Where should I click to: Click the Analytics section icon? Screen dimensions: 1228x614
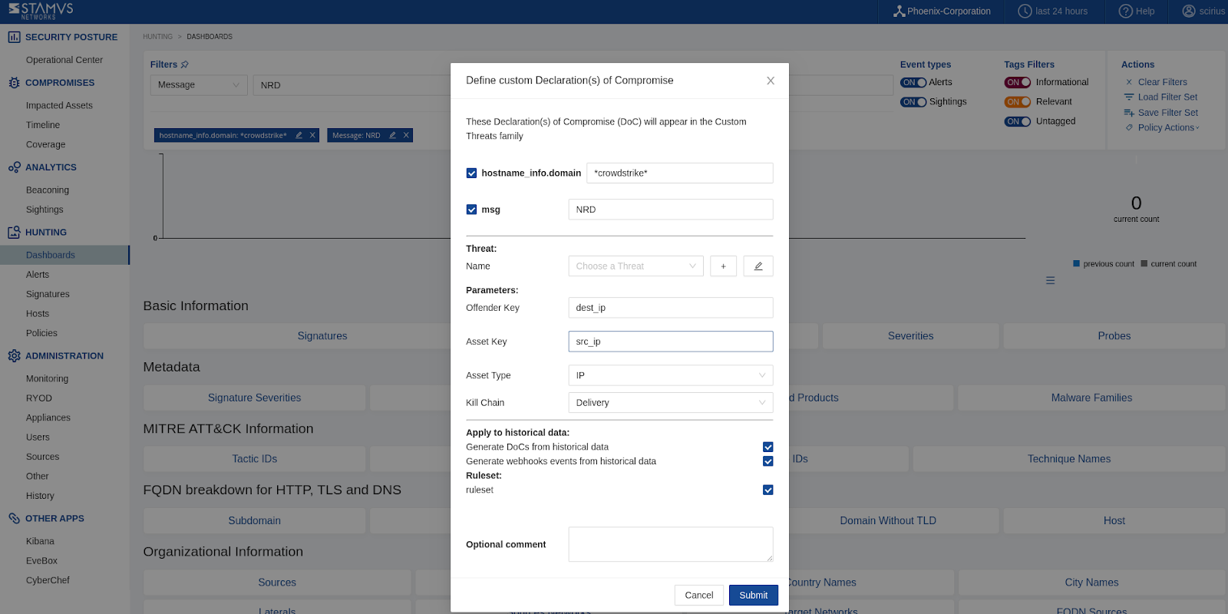[x=14, y=167]
